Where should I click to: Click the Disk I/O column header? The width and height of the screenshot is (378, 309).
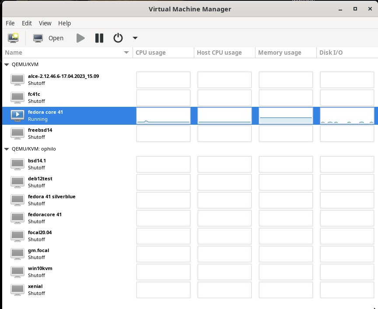point(347,53)
